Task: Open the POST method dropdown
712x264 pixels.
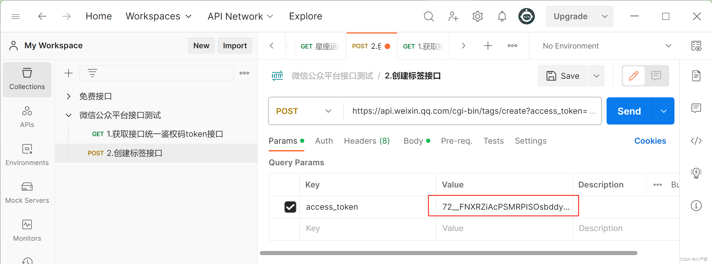Action: click(x=304, y=111)
